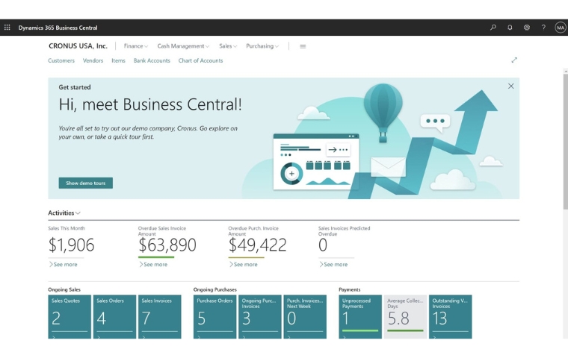Click the Show demo tours button
568x358 pixels.
pos(85,183)
